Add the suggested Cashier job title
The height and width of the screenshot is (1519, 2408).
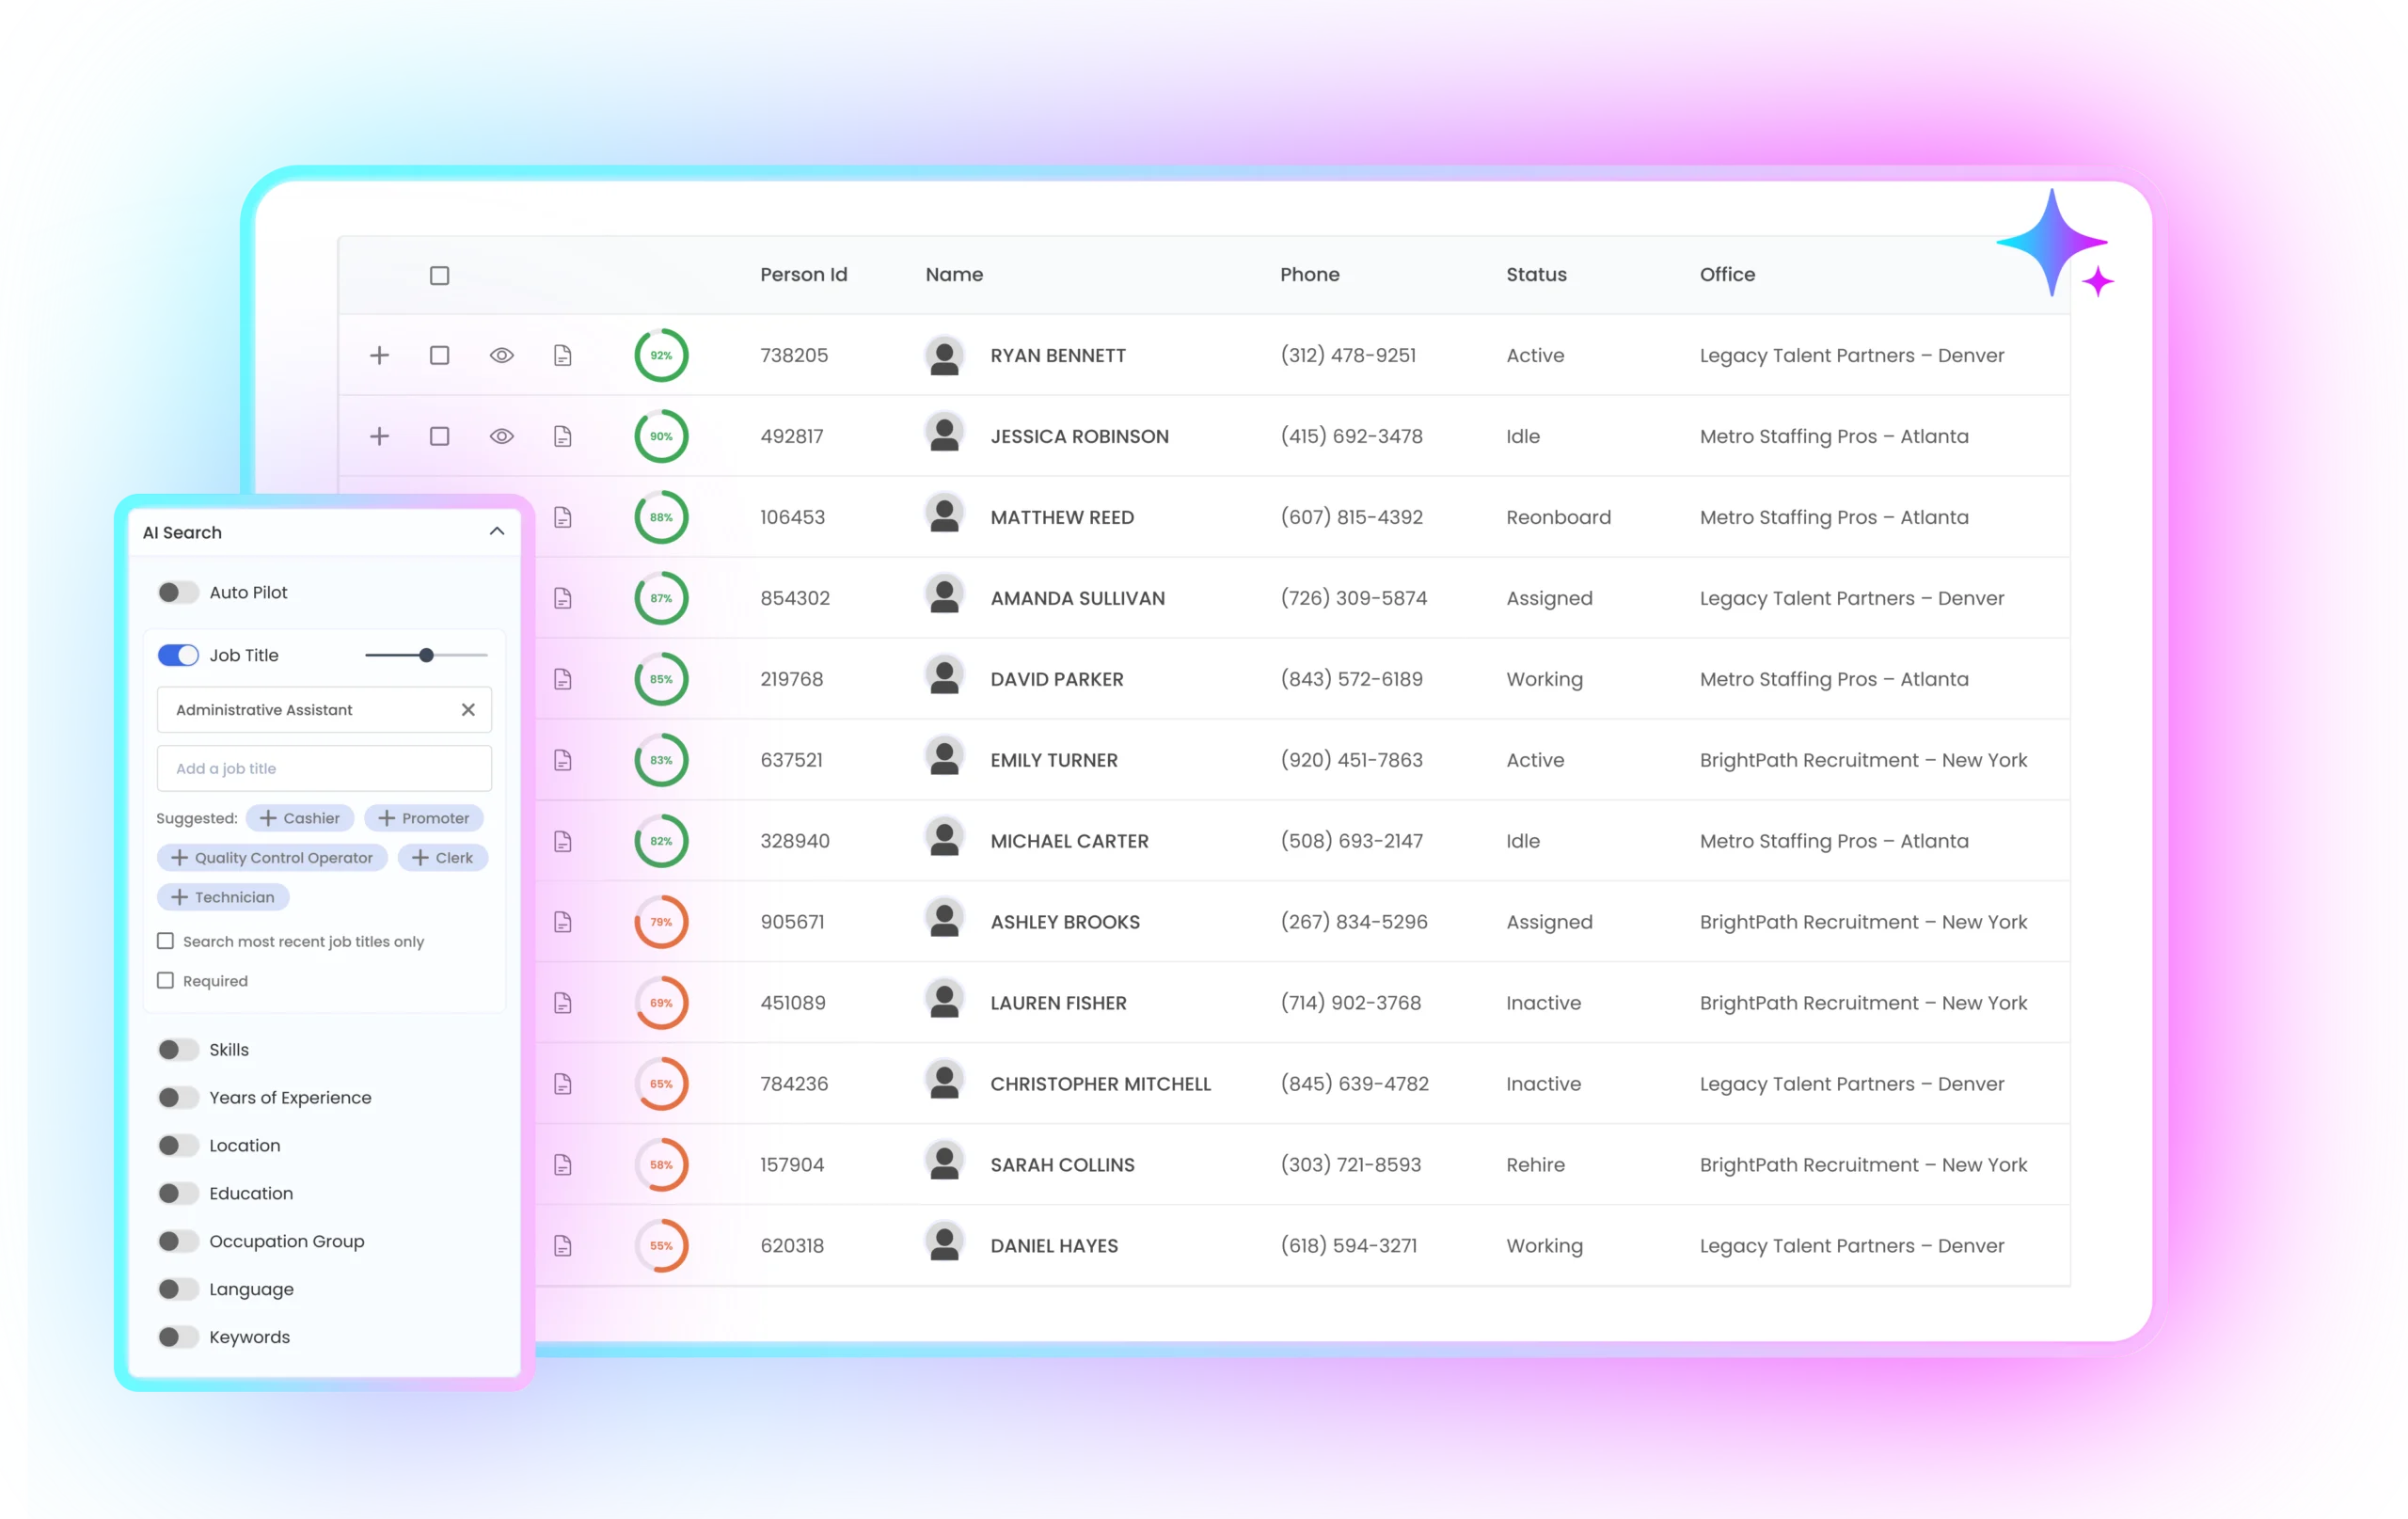pos(300,818)
